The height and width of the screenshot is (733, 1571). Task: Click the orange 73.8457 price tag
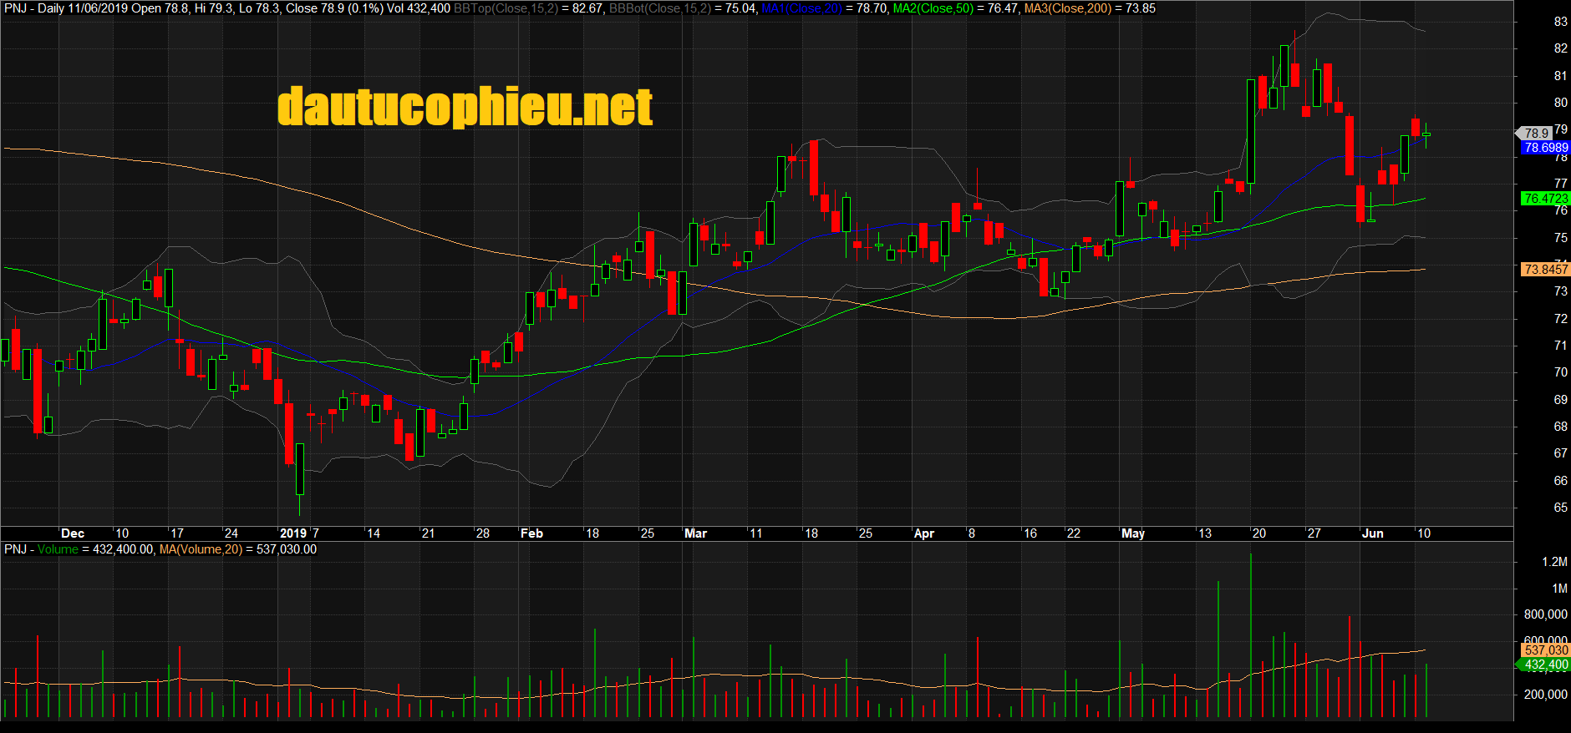[x=1545, y=270]
